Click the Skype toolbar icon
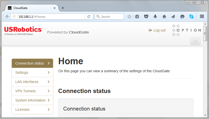The width and height of the screenshot is (209, 119). point(191,16)
